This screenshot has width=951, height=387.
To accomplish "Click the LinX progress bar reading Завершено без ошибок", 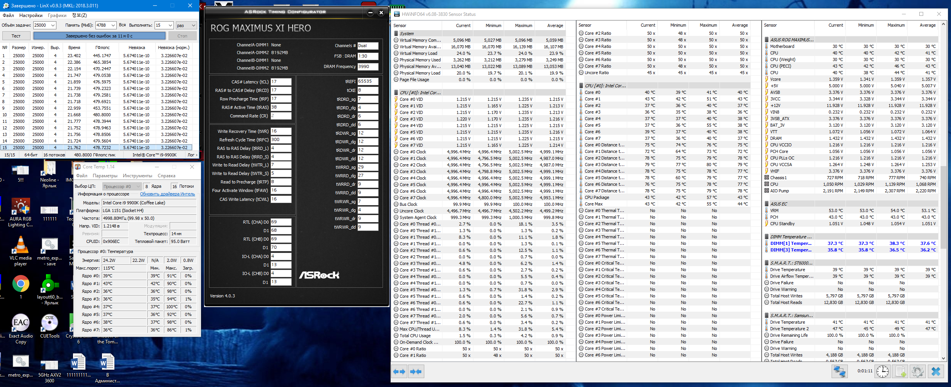I will click(99, 36).
